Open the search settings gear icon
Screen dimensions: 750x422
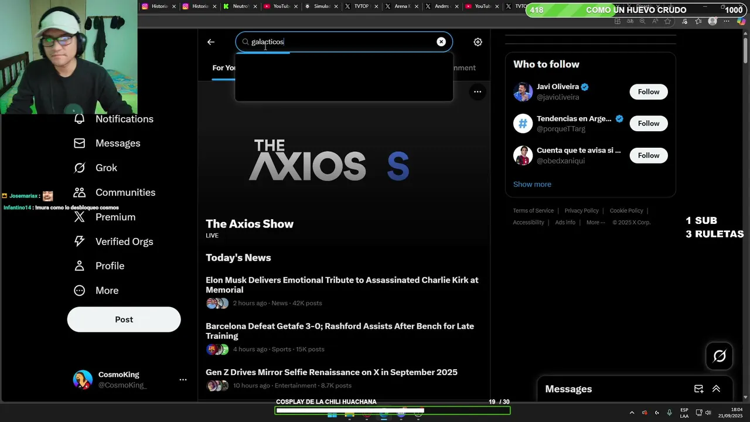(x=478, y=42)
